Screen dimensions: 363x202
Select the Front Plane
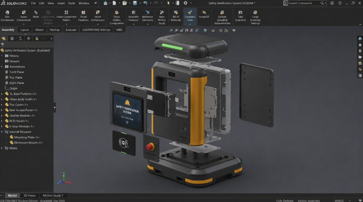[16, 72]
